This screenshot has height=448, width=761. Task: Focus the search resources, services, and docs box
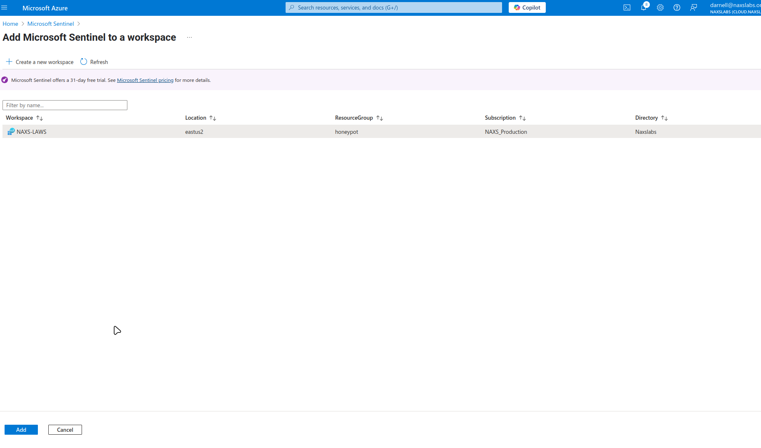(394, 7)
